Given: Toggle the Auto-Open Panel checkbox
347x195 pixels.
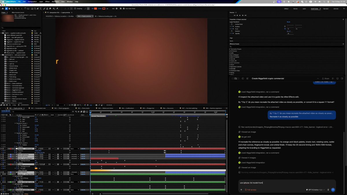Looking at the screenshot, I should [x=124, y=9].
